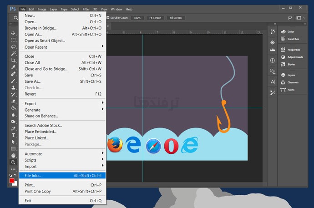
Task: Open the Swatches panel
Action: pyautogui.click(x=290, y=39)
